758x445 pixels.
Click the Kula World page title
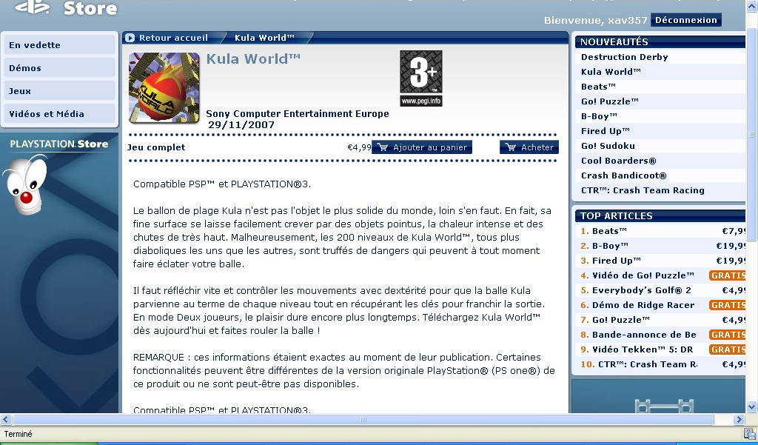click(253, 59)
